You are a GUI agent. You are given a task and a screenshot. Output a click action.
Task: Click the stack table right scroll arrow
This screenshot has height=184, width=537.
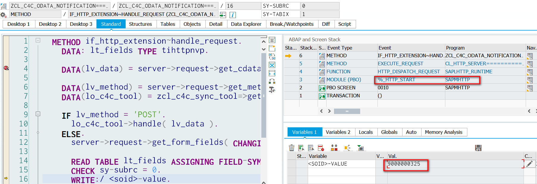(329, 111)
